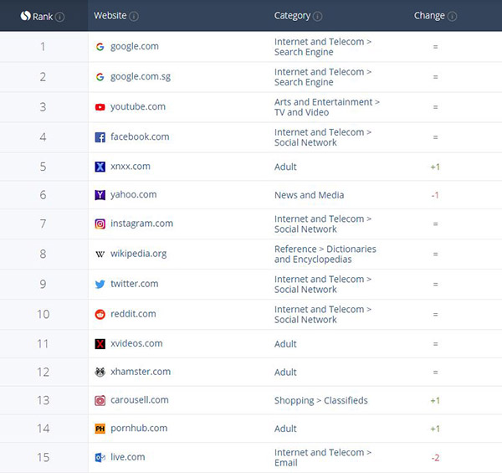Viewport: 502px width, 473px height.
Task: Click rank number 3
Action: 43,107
